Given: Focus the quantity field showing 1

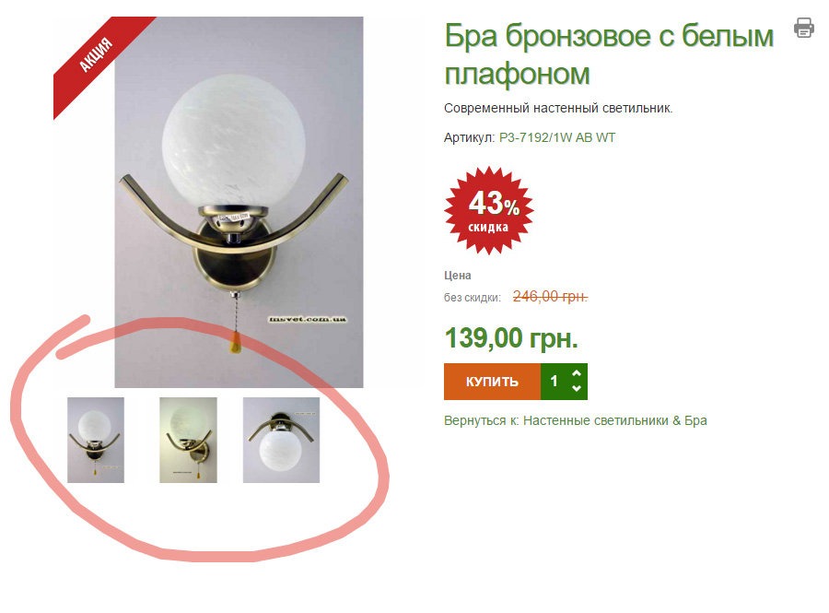Looking at the screenshot, I should [x=555, y=382].
